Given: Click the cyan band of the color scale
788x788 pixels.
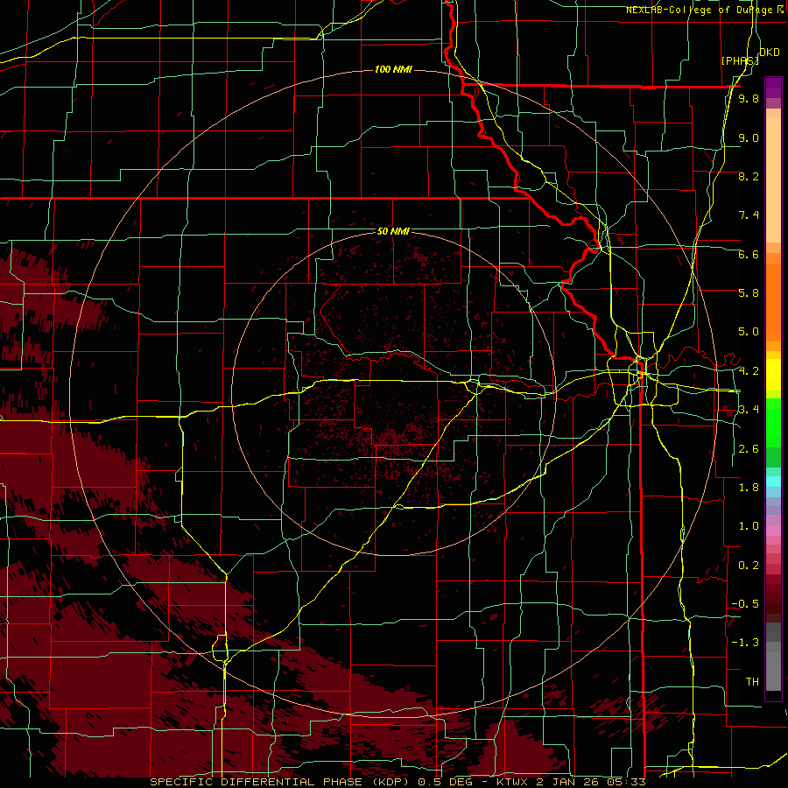Looking at the screenshot, I should [773, 482].
